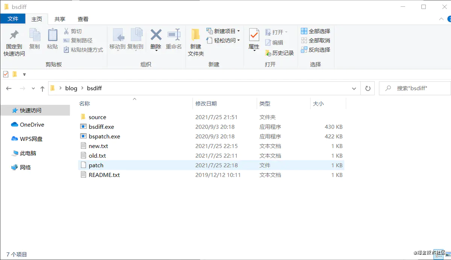Open file properties via 属性 icon
Viewport: 451px width, 260px height.
(254, 40)
